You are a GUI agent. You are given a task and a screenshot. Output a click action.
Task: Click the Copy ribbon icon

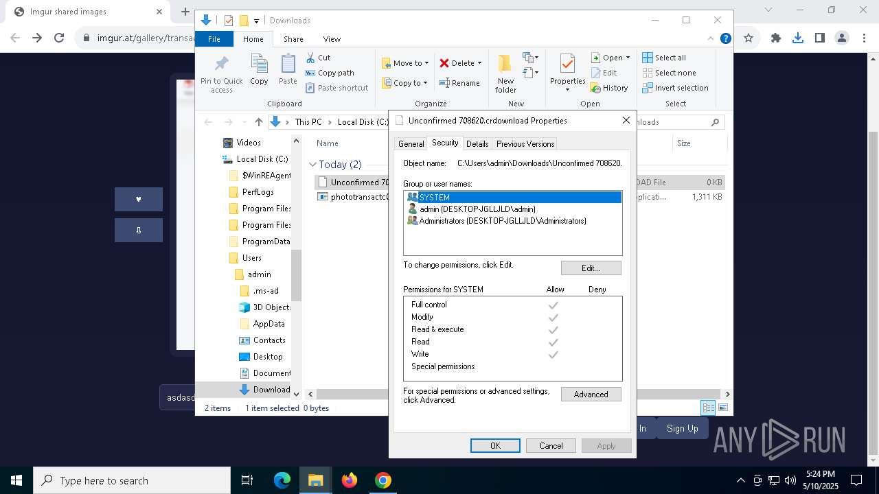259,70
